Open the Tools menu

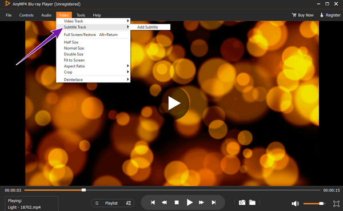[81, 15]
